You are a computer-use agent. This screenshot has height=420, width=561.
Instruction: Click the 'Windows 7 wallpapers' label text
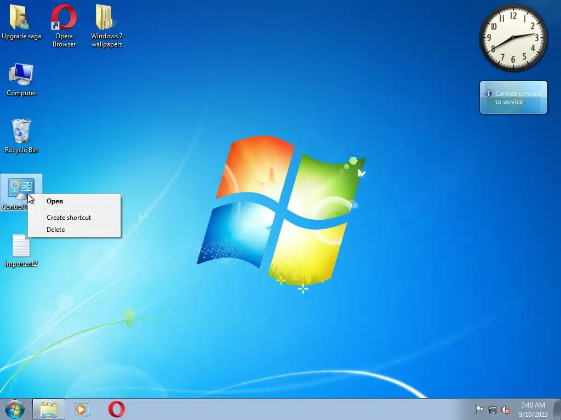(107, 40)
